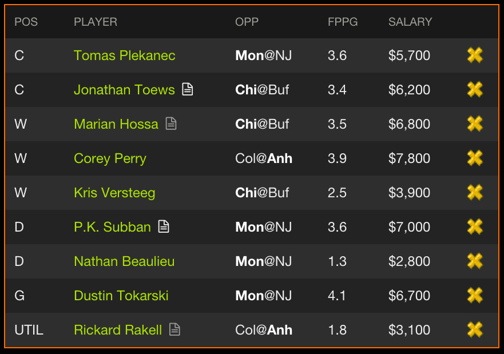Open the note icon next to P.K. Subban
This screenshot has height=354, width=504.
(x=164, y=226)
